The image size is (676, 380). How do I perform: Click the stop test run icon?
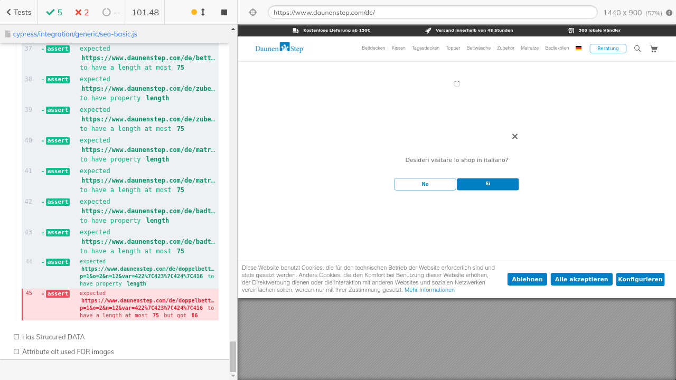224,12
